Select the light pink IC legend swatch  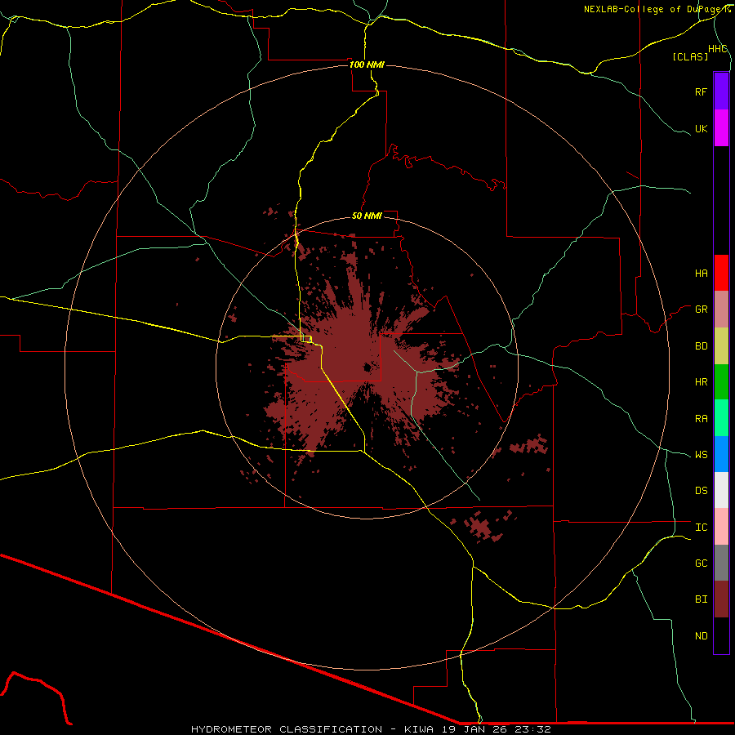point(721,527)
